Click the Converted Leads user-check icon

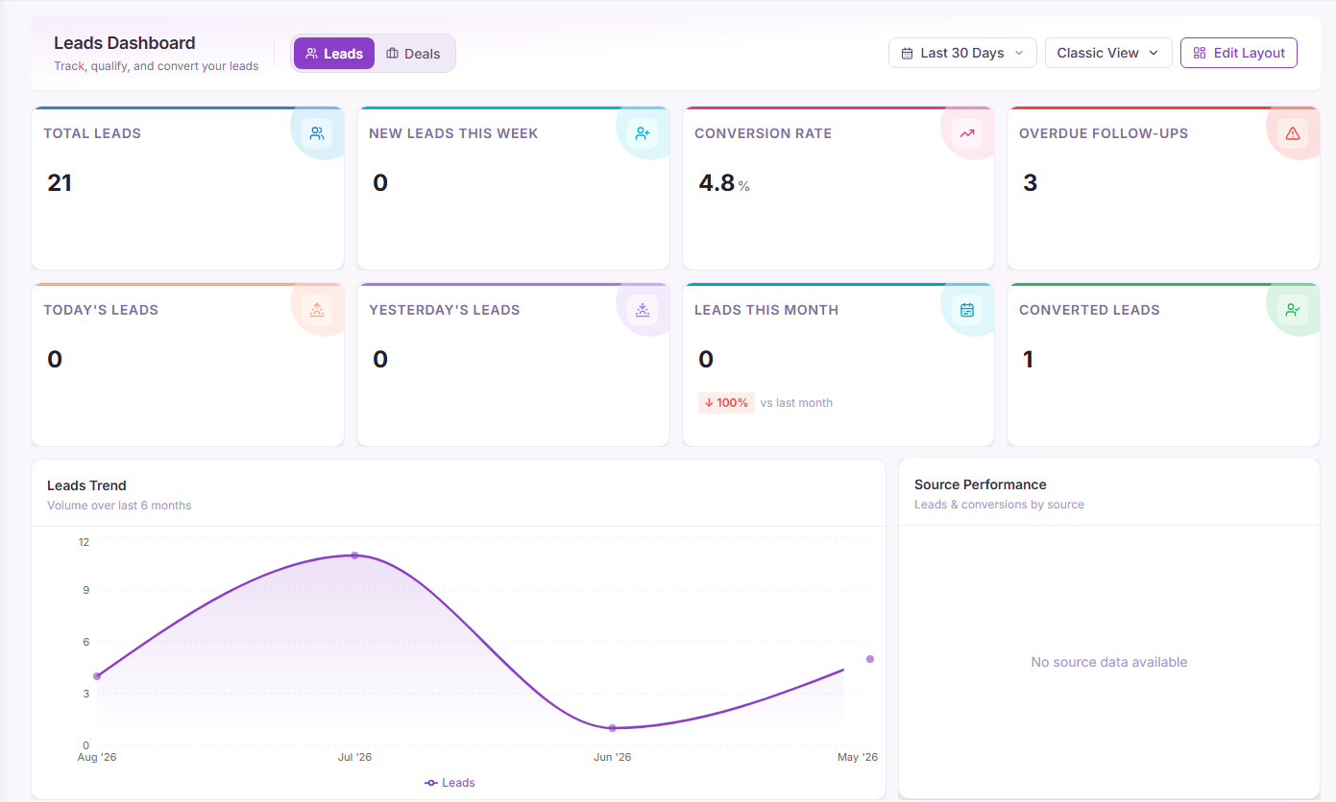click(x=1293, y=310)
